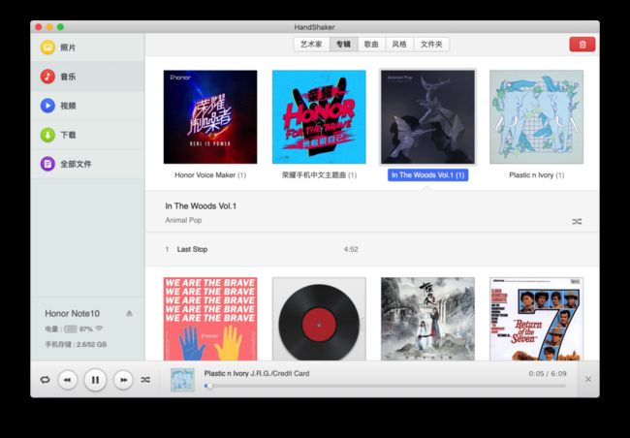Open the Video (视频) sidebar section
Viewport: 630px width, 438px height.
pyautogui.click(x=87, y=106)
